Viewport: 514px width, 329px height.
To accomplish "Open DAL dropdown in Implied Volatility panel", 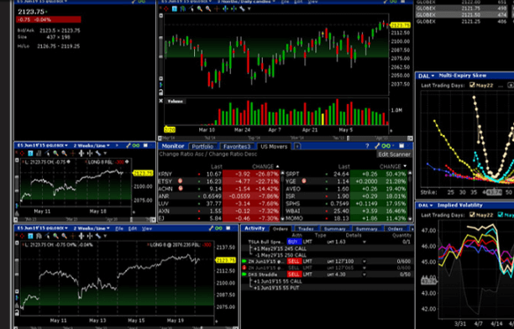I will pyautogui.click(x=426, y=206).
